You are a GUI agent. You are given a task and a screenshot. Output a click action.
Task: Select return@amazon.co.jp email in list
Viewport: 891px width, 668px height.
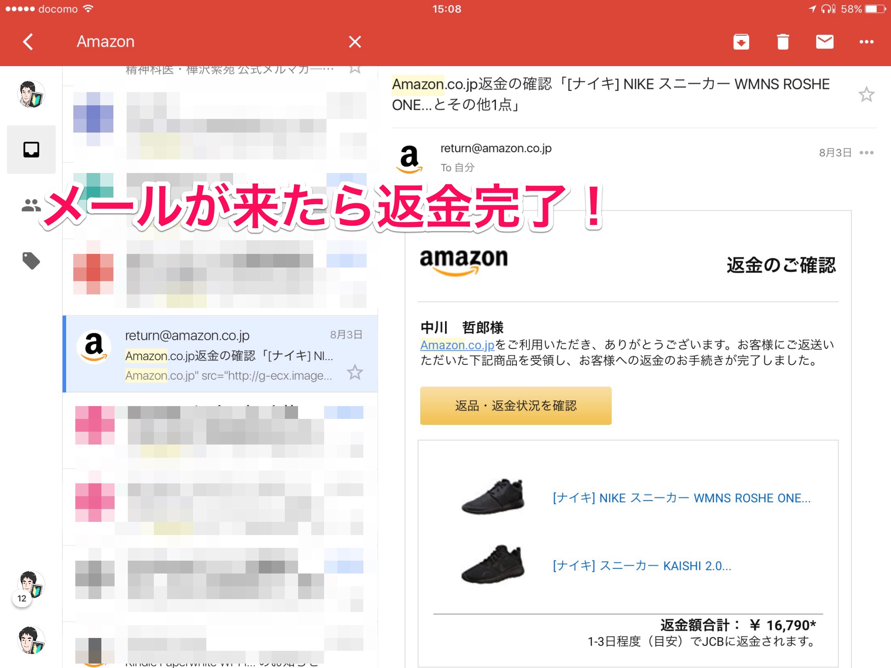coord(226,354)
